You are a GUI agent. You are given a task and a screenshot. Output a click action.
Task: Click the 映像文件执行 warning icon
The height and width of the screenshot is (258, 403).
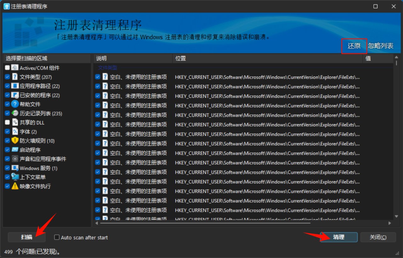[15, 186]
